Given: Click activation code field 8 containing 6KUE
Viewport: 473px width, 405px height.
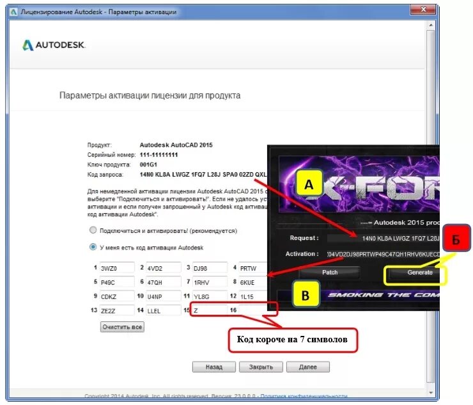Looking at the screenshot, I should tap(253, 282).
